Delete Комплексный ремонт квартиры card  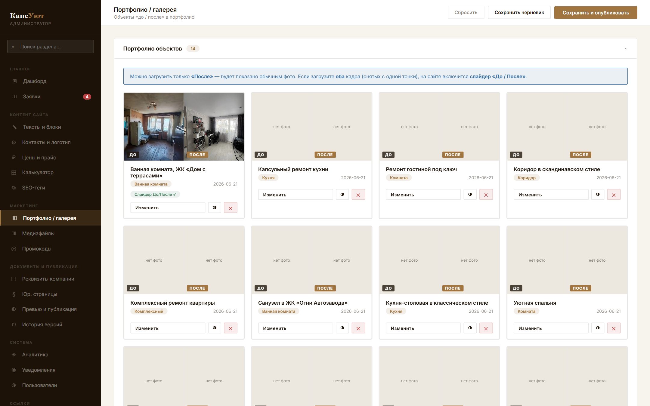231,328
